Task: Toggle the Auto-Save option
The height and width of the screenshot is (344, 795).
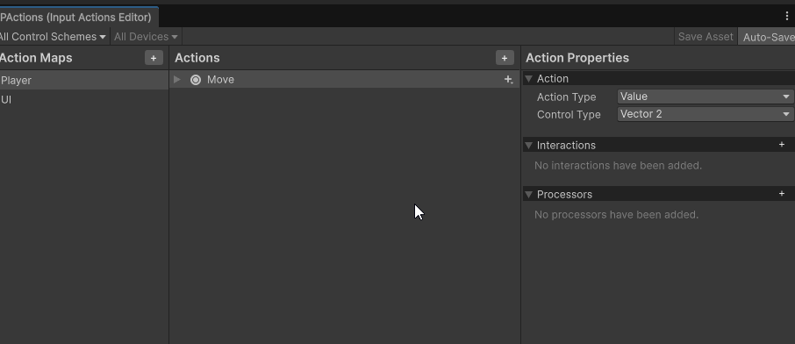Action: [767, 37]
